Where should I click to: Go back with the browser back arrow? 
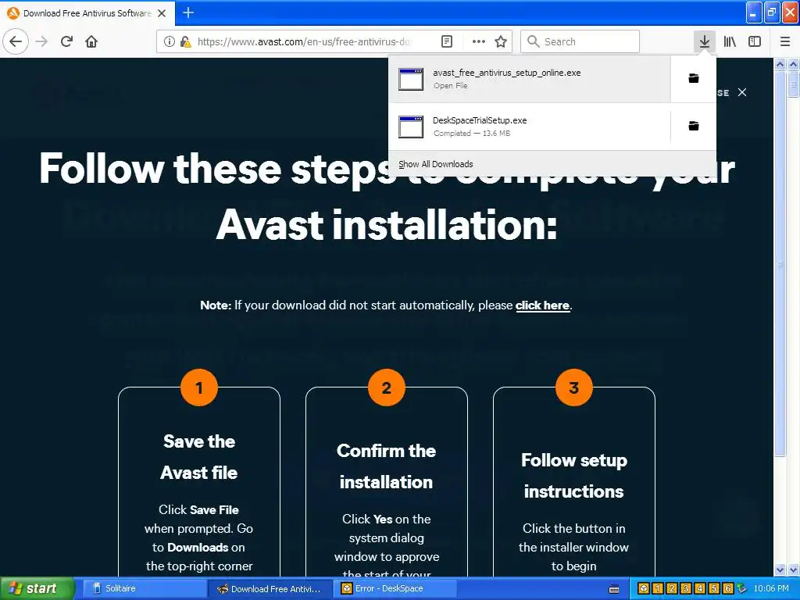16,41
